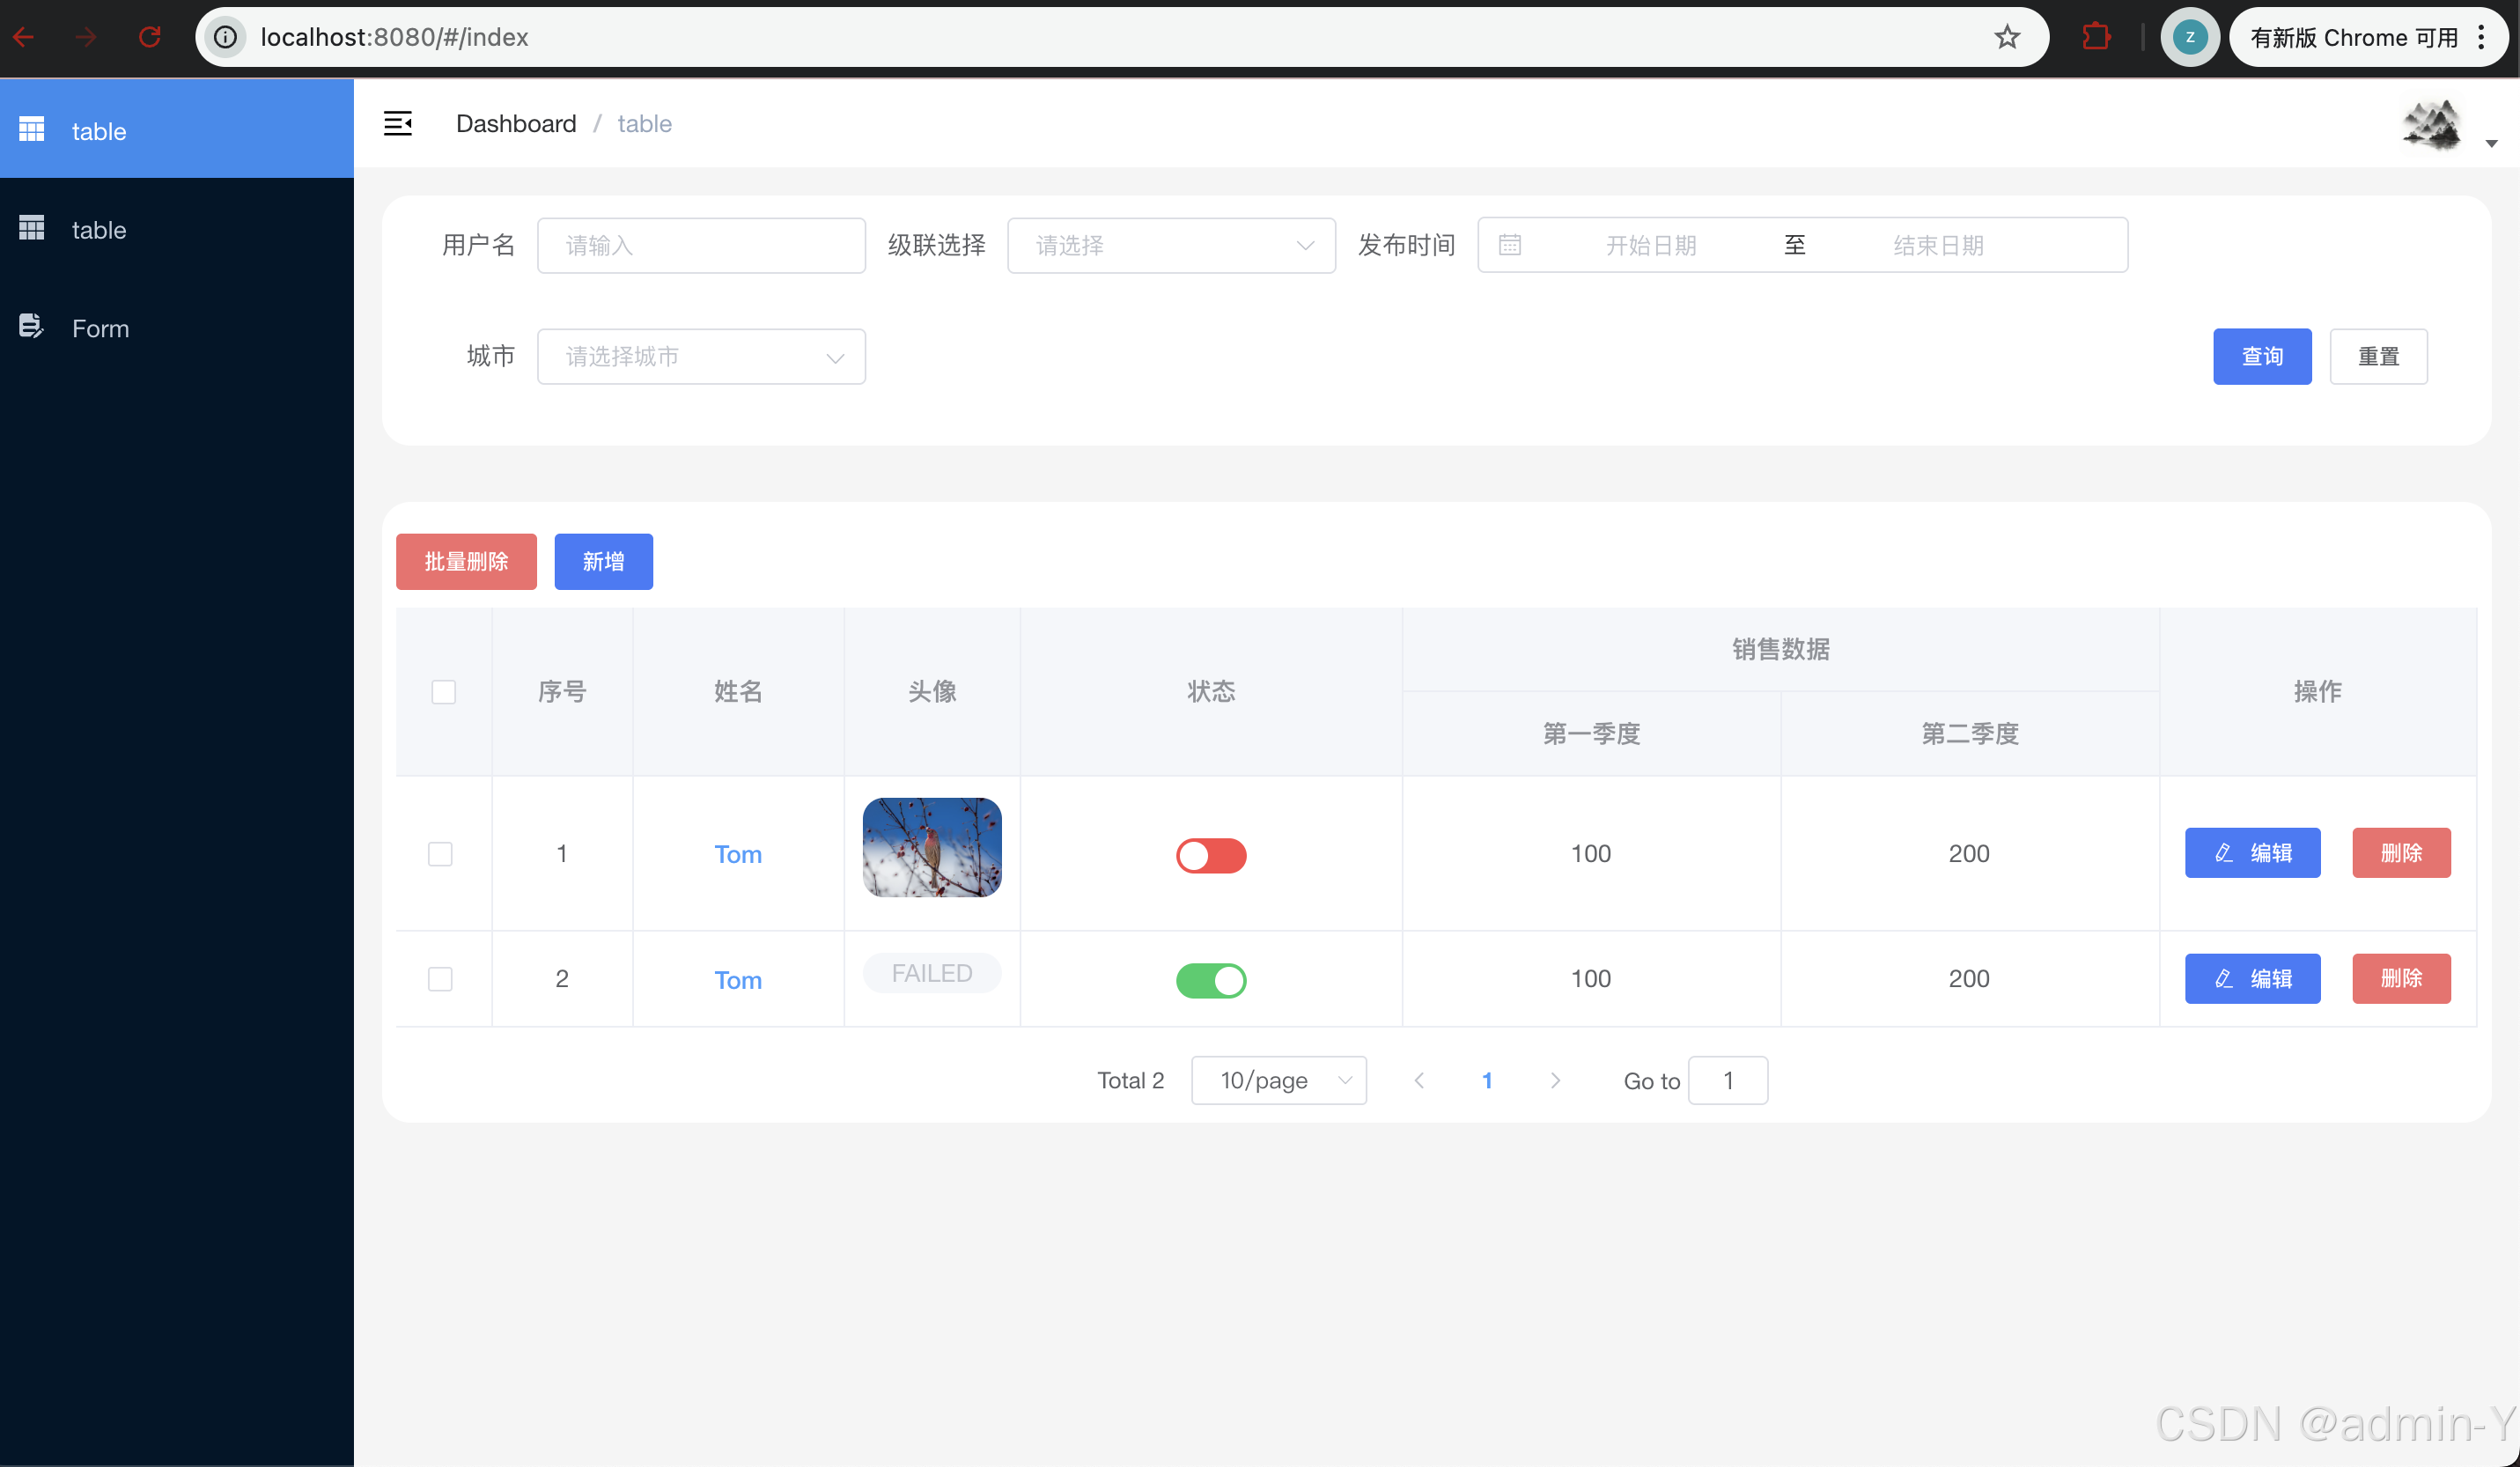Open the 级联选择 cascader dropdown
2520x1467 pixels.
pyautogui.click(x=1171, y=245)
